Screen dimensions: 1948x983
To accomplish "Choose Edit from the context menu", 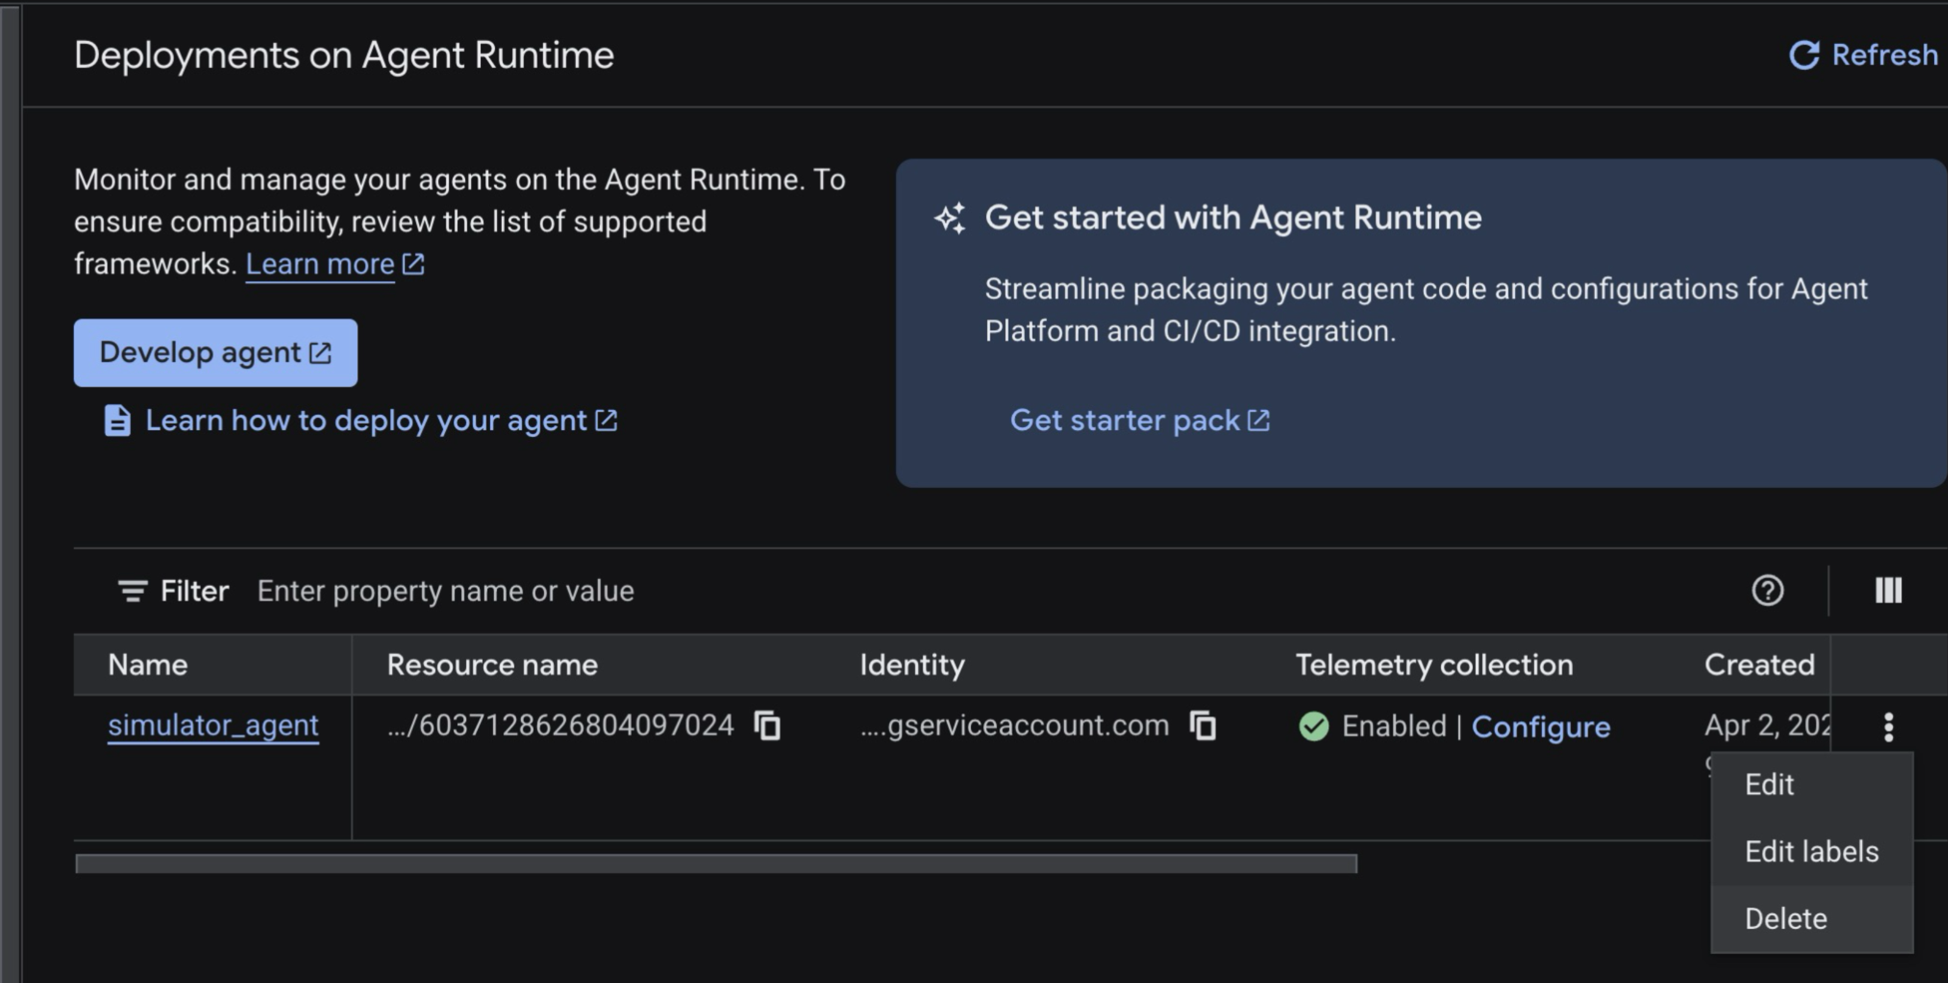I will click(x=1770, y=785).
